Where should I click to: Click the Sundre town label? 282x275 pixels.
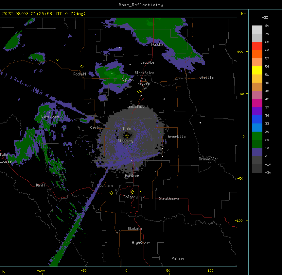tap(96, 128)
